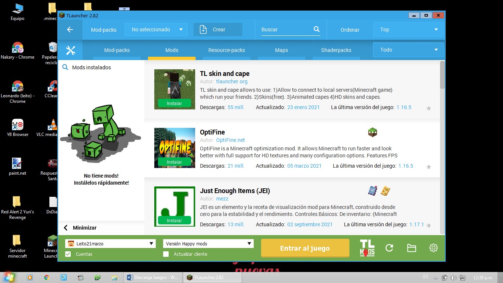Switch to the Resource-packs tab
The height and width of the screenshot is (283, 503).
coord(226,50)
